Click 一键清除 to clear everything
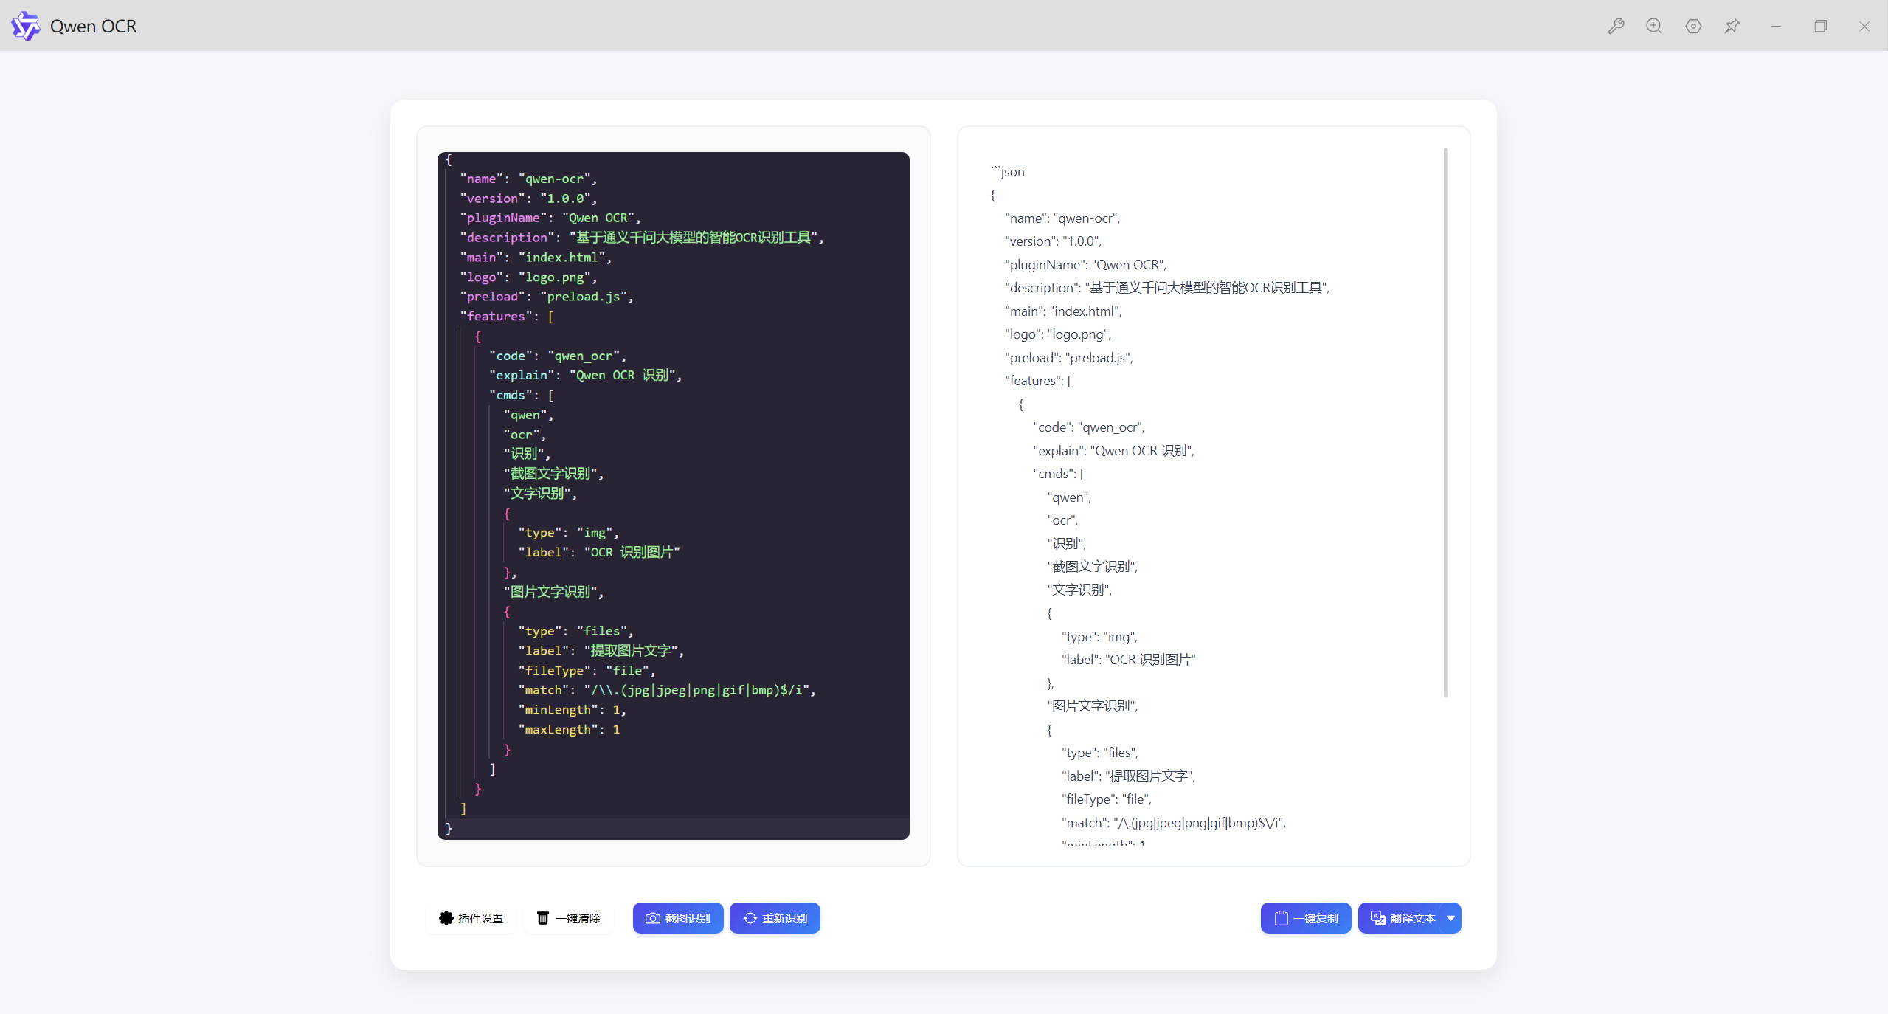Screen dimensions: 1888x1014 point(568,918)
